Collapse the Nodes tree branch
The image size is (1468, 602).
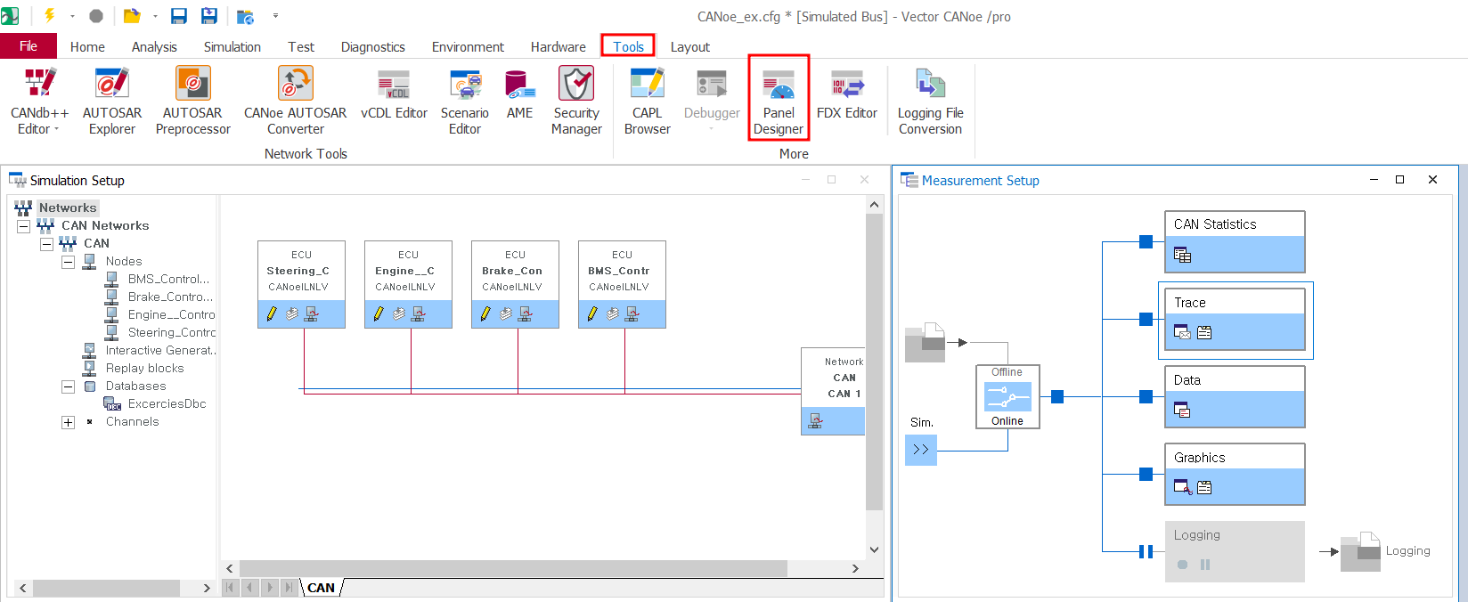tap(68, 262)
